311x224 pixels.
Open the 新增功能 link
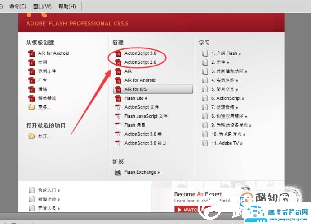click(x=49, y=199)
